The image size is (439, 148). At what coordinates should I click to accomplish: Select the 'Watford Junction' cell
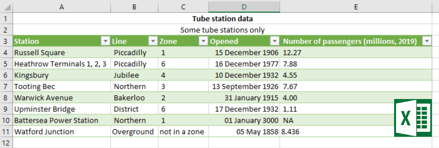62,131
